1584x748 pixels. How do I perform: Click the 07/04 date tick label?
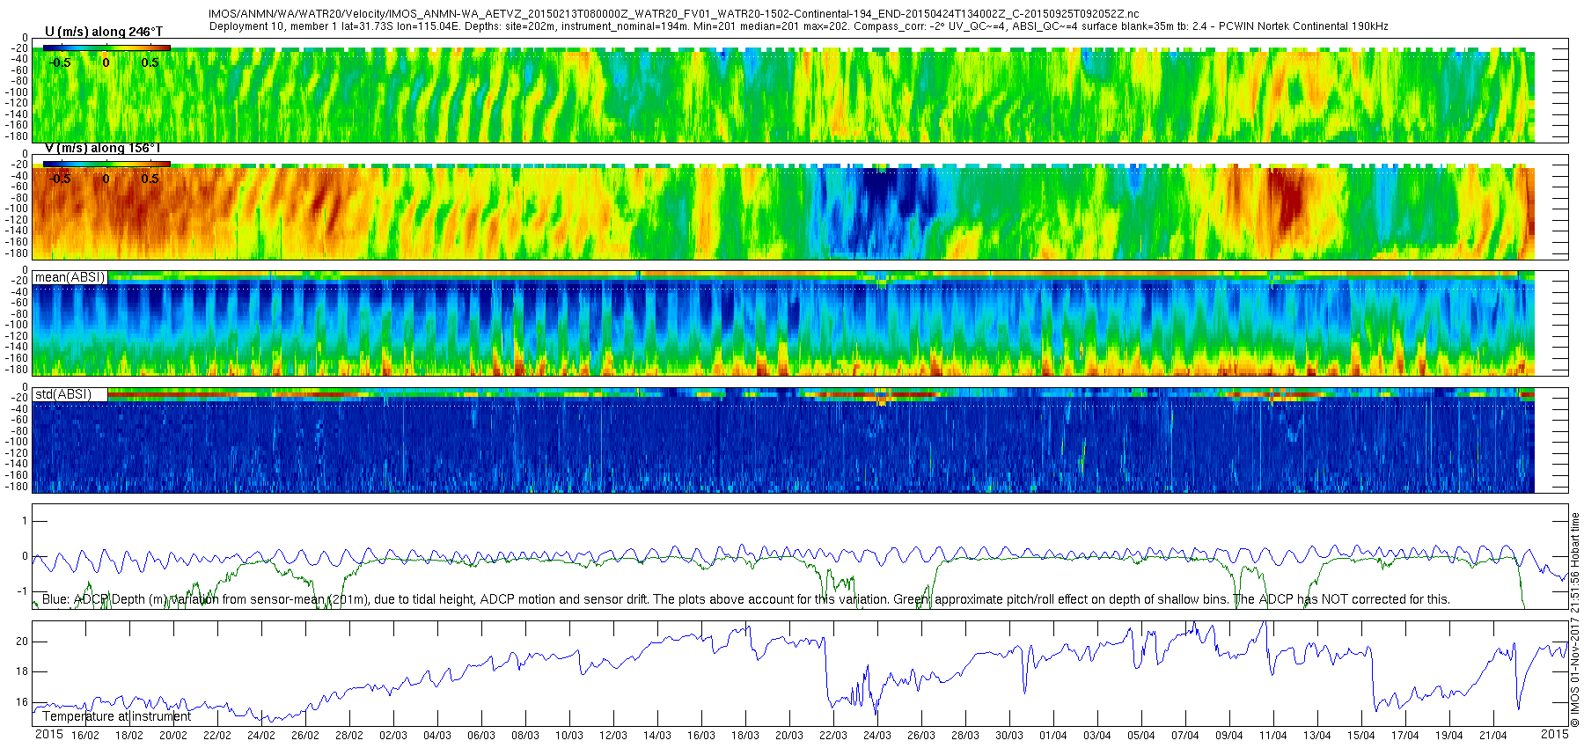click(1185, 736)
